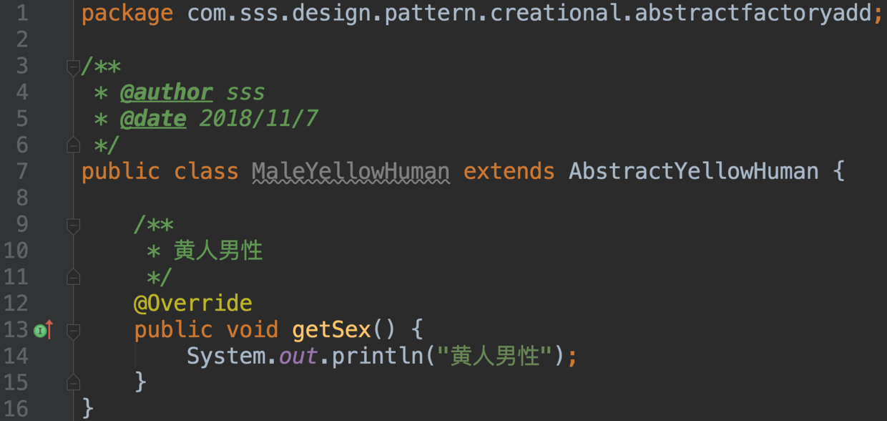Click the overriding method gutter icon on line 13

(x=44, y=330)
